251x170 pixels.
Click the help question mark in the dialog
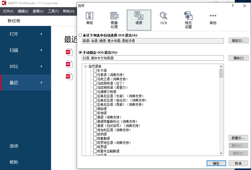[232, 6]
